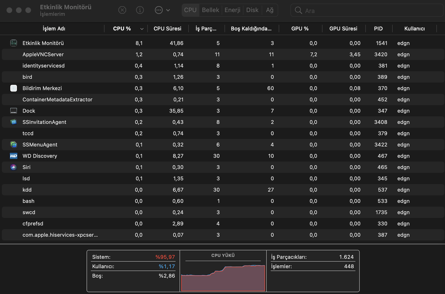This screenshot has height=294, width=445.
Task: Click the Siri process icon
Action: pos(13,167)
